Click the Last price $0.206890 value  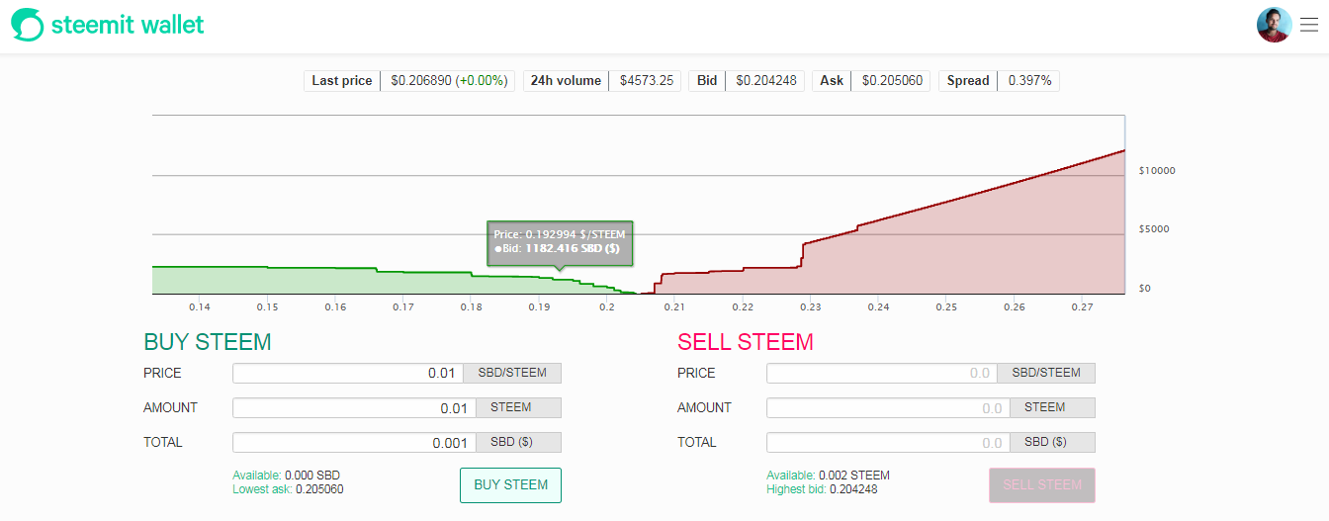449,81
